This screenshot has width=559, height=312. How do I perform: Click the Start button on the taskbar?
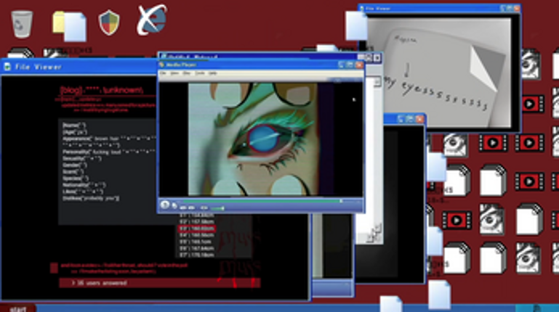pyautogui.click(x=17, y=308)
